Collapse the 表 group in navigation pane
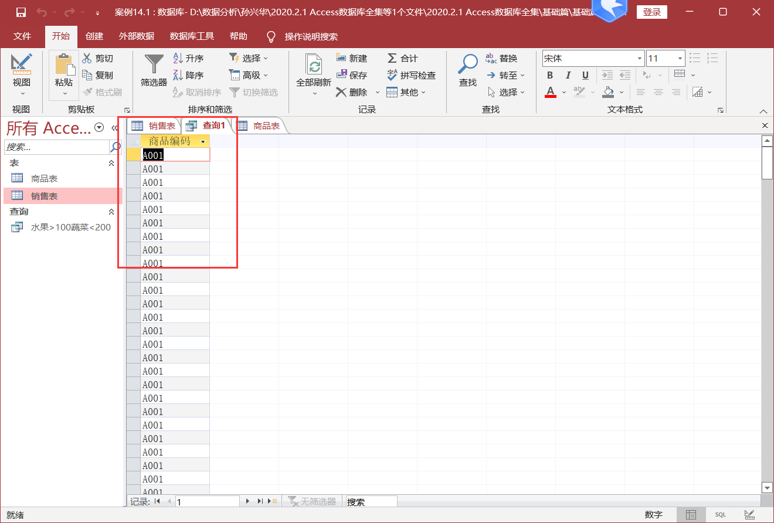The width and height of the screenshot is (774, 523). (x=111, y=163)
